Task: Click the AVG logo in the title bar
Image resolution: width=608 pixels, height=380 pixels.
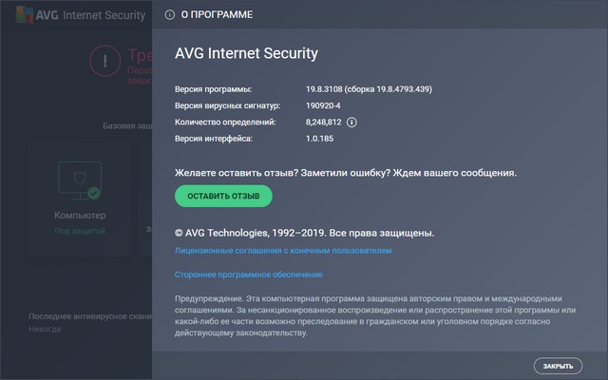Action: pyautogui.click(x=30, y=15)
